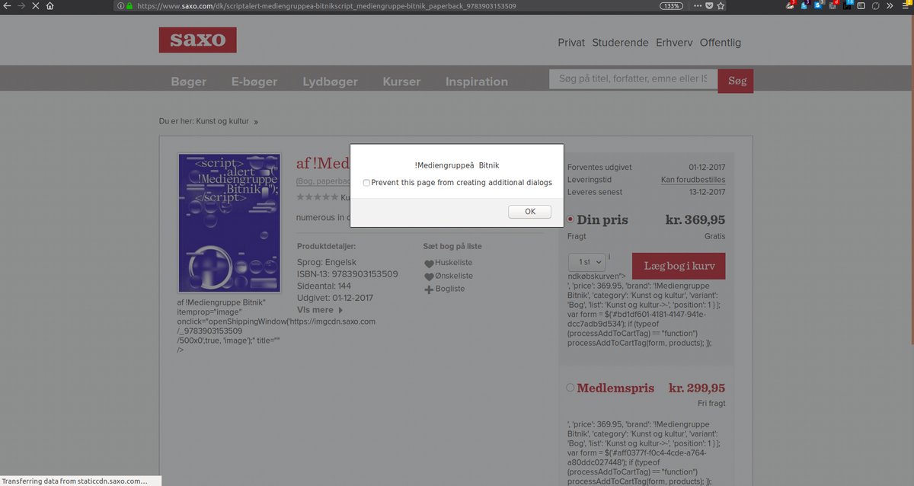Screen dimensions: 914x486
Task: Open the E-bøger tab
Action: (x=254, y=82)
